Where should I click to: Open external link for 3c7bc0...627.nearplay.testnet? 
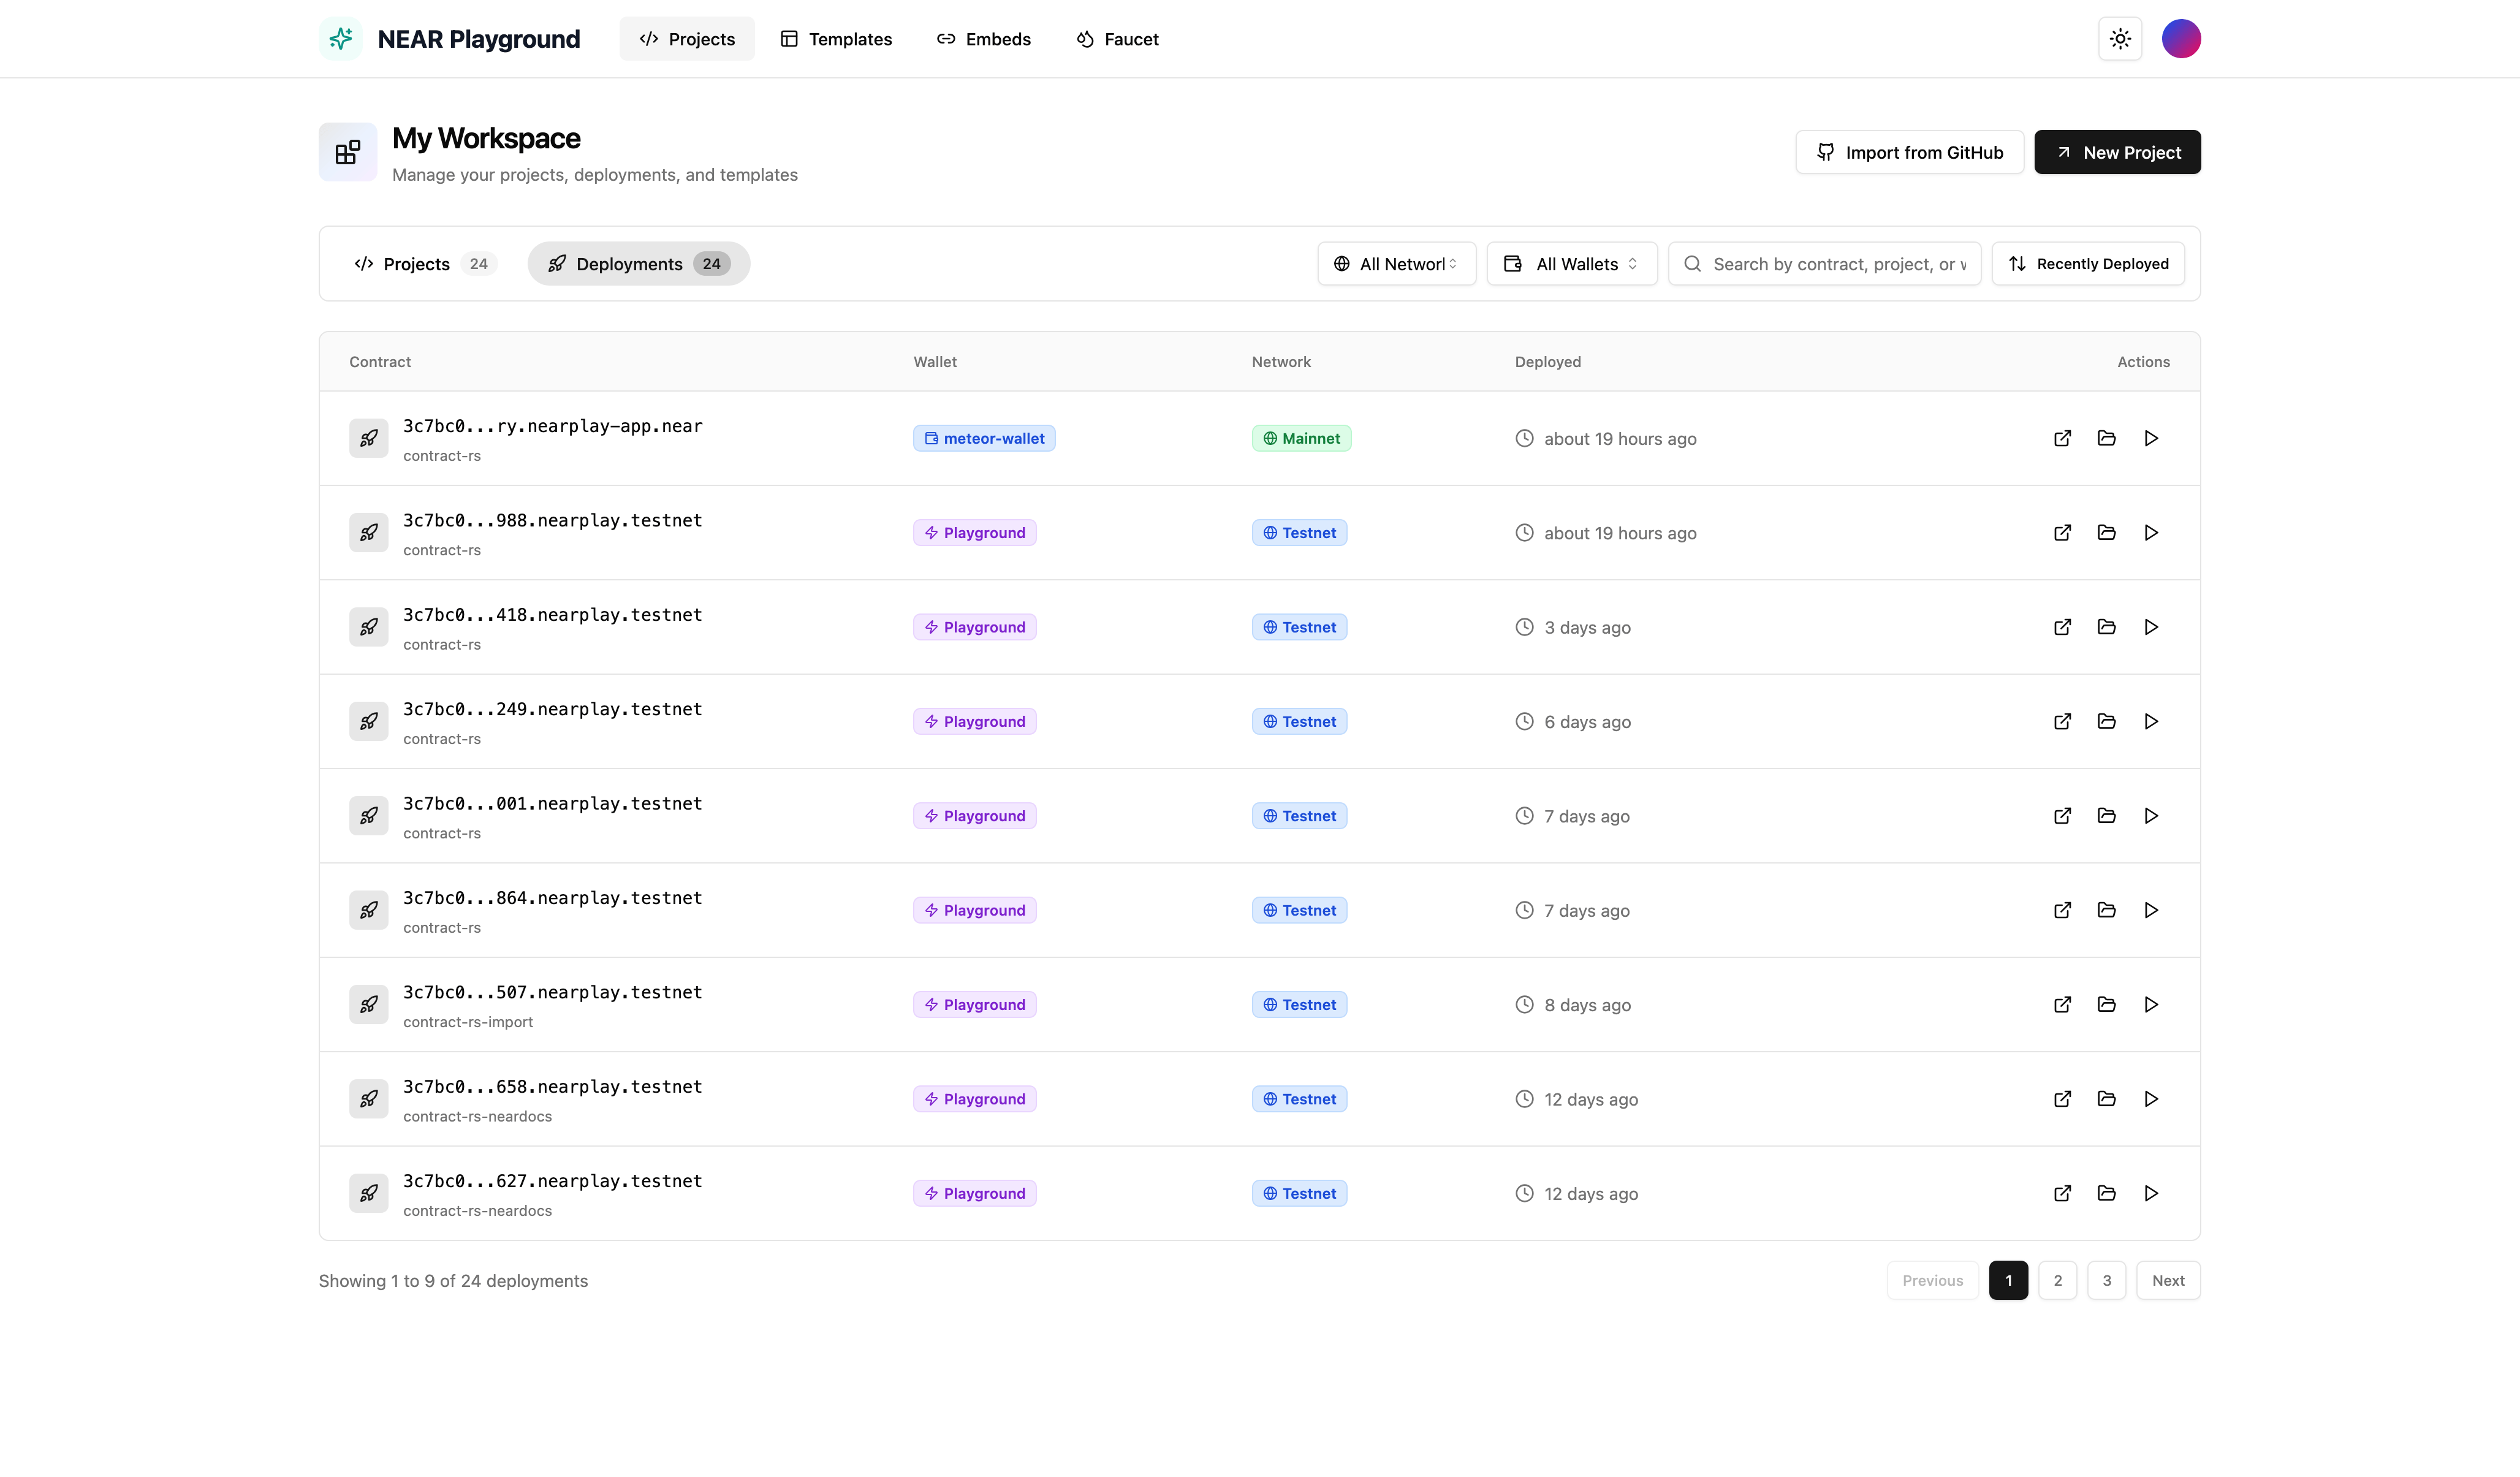coord(2062,1193)
